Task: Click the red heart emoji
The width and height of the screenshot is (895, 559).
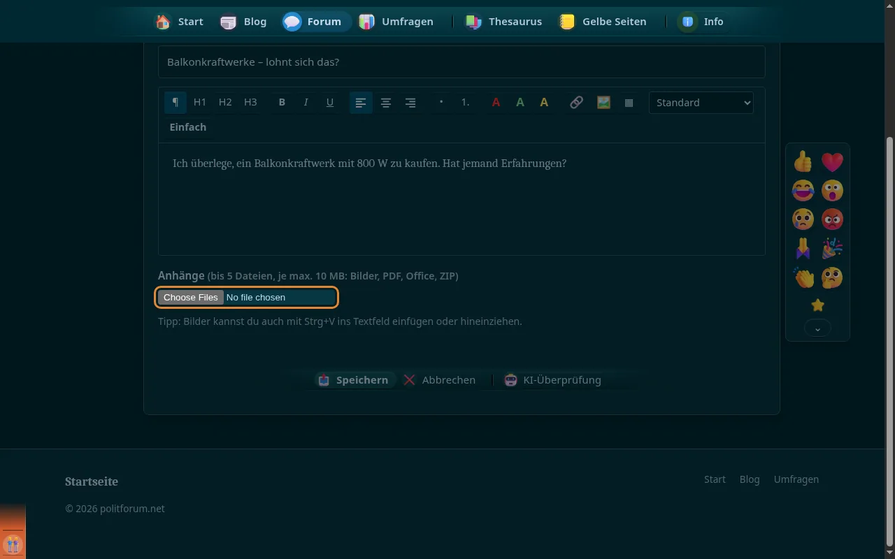Action: 832,161
